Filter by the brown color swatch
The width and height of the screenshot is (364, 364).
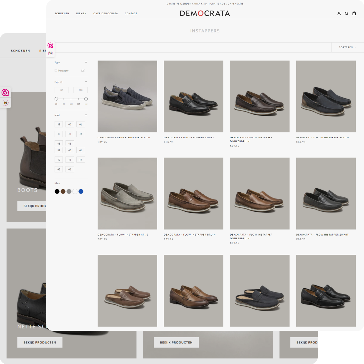tap(63, 191)
